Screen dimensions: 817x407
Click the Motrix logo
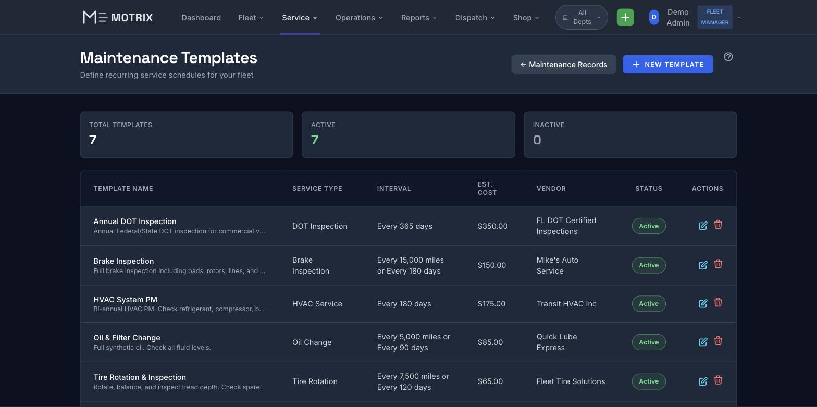[x=118, y=17]
